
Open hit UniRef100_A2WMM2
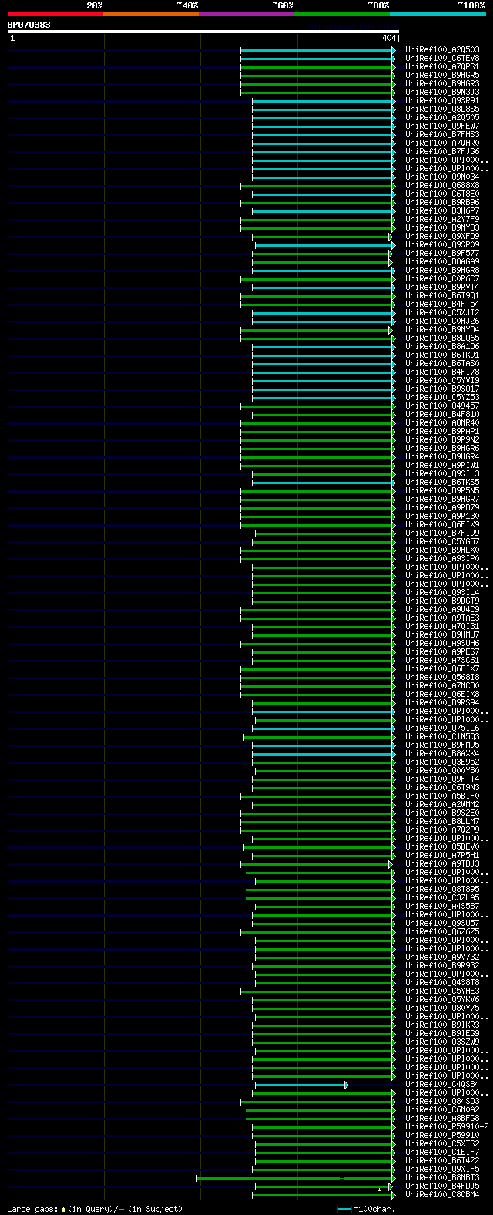coord(442,804)
